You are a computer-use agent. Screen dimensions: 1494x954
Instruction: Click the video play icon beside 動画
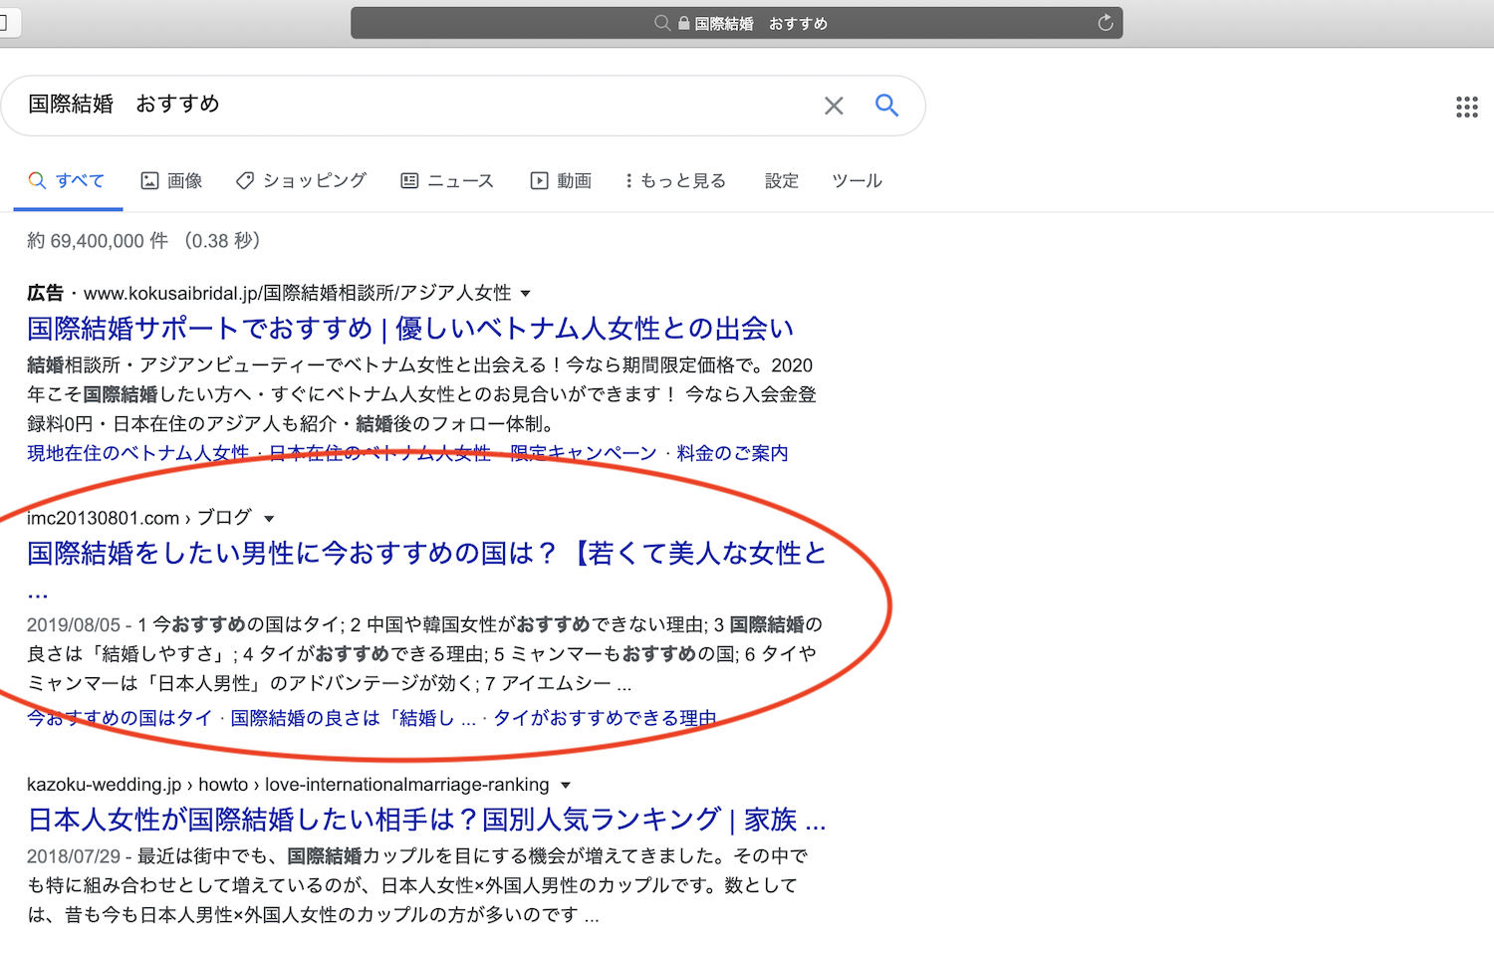point(538,180)
